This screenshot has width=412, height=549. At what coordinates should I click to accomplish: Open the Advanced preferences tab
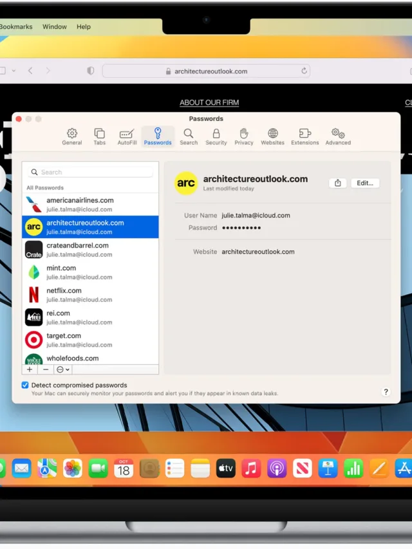tap(338, 136)
